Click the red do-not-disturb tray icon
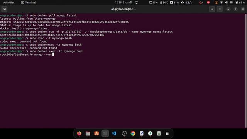The height and width of the screenshot is (139, 247). click(x=208, y=2)
